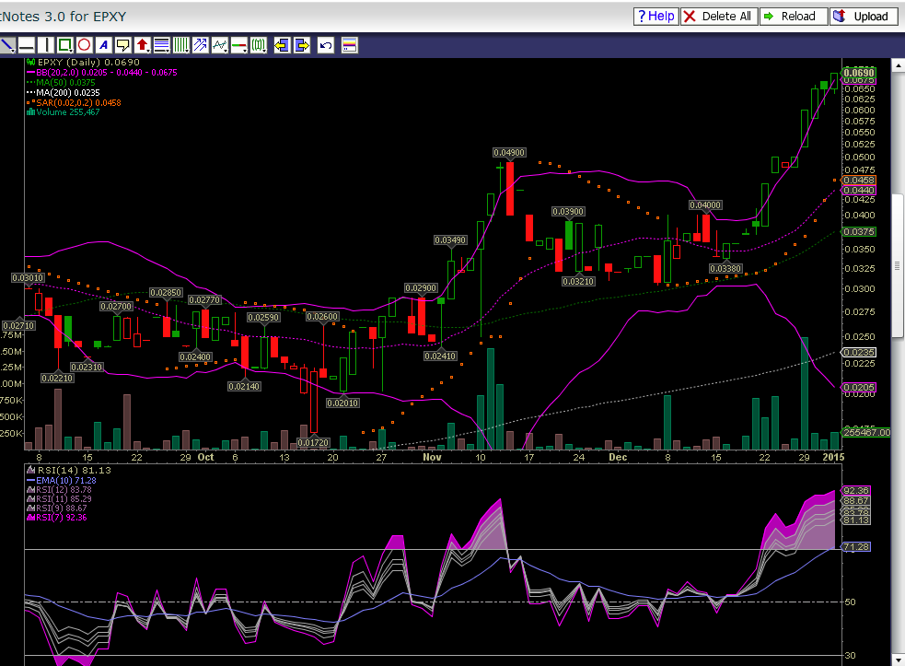Click the 0.03210 price label
This screenshot has height=666, width=905.
pos(578,281)
